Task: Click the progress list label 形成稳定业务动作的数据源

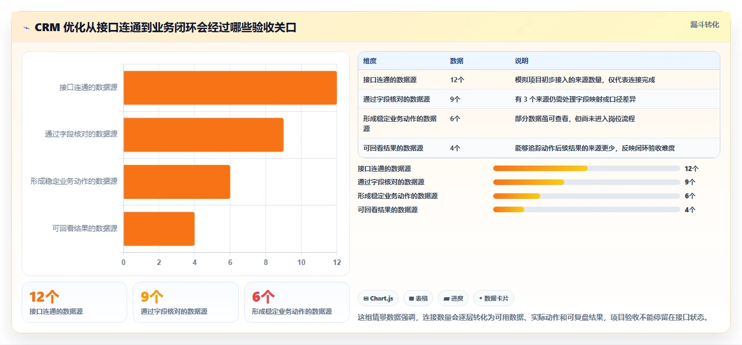Action: click(398, 196)
